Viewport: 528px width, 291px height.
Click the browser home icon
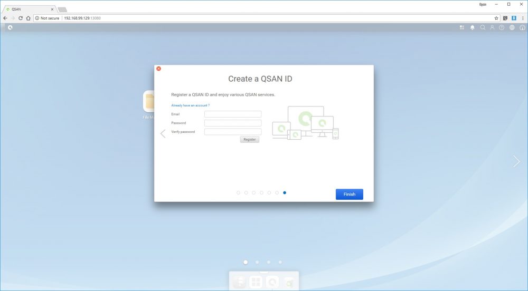pyautogui.click(x=29, y=18)
